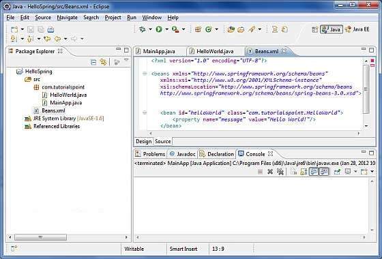This screenshot has height=259, width=382.
Task: Collapse the beans element in the editor
Action: click(145, 74)
